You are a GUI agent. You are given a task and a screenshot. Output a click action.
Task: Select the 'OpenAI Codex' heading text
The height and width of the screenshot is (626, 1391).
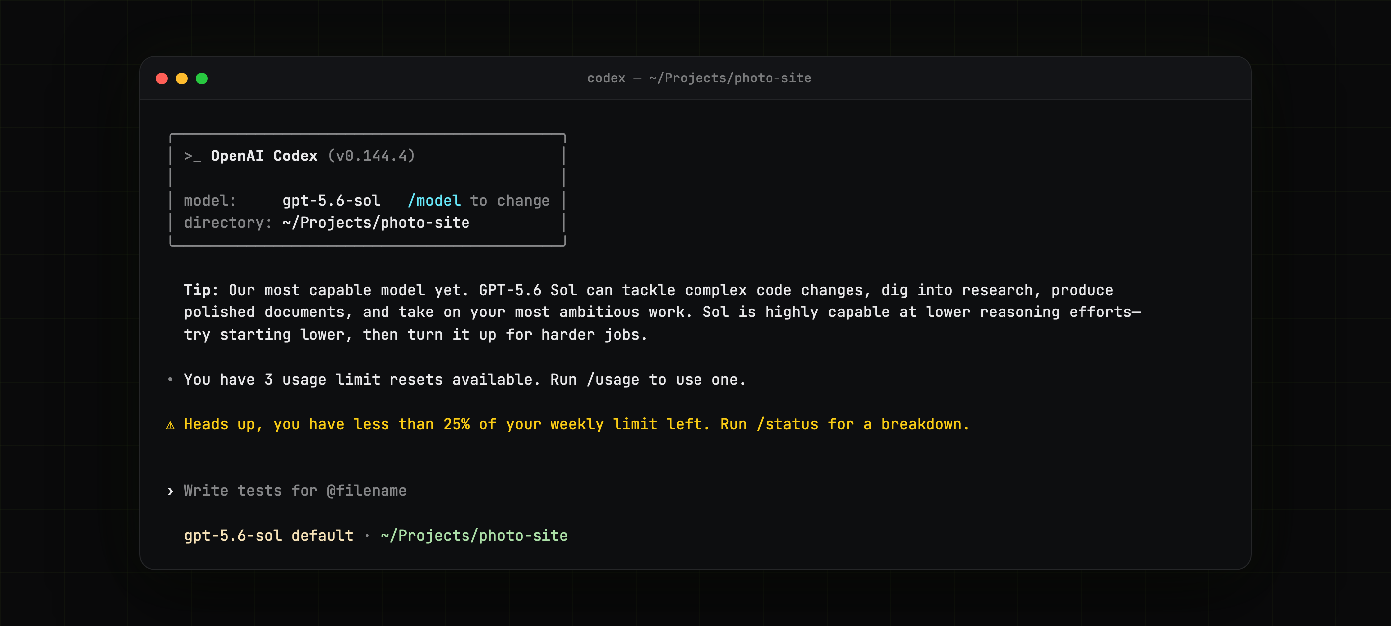point(264,156)
